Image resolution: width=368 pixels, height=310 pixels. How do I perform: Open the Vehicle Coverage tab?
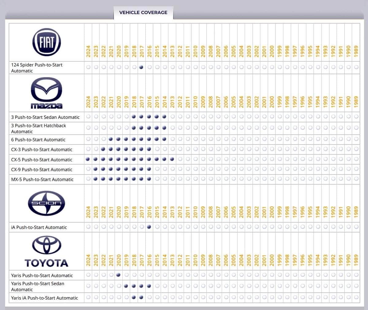pyautogui.click(x=143, y=13)
